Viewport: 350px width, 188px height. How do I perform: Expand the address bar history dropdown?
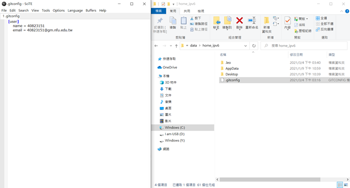click(246, 46)
